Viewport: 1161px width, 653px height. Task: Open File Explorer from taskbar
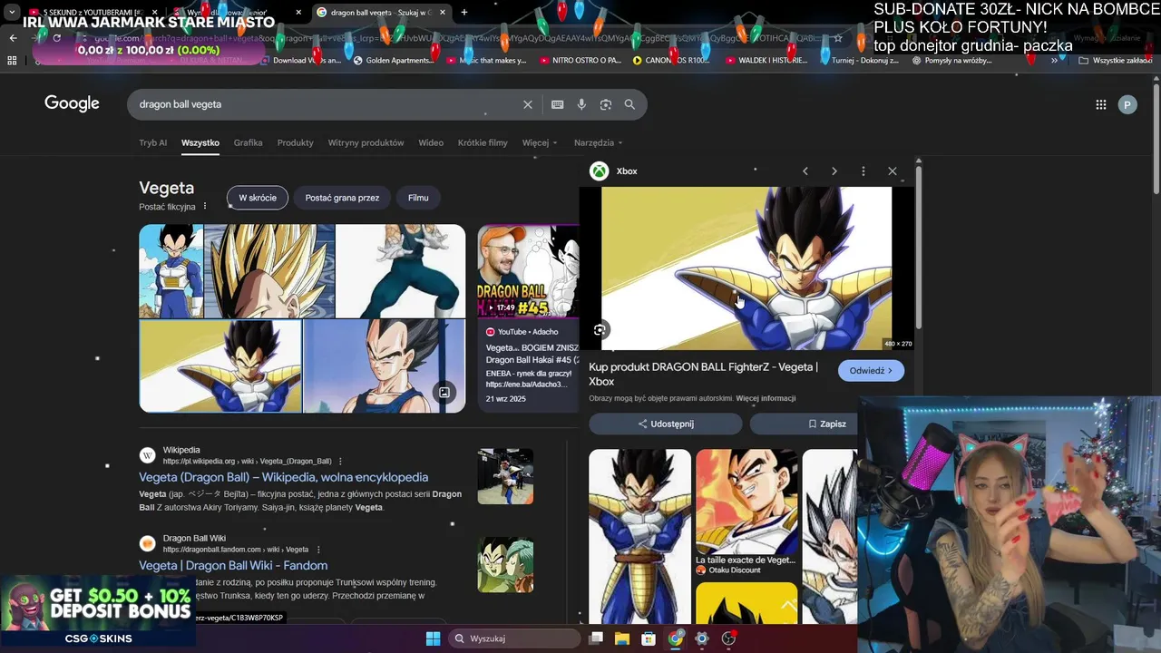(x=622, y=638)
